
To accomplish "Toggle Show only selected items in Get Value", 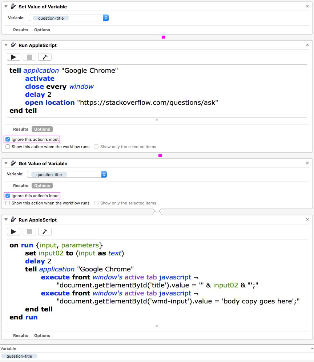I will pyautogui.click(x=96, y=203).
